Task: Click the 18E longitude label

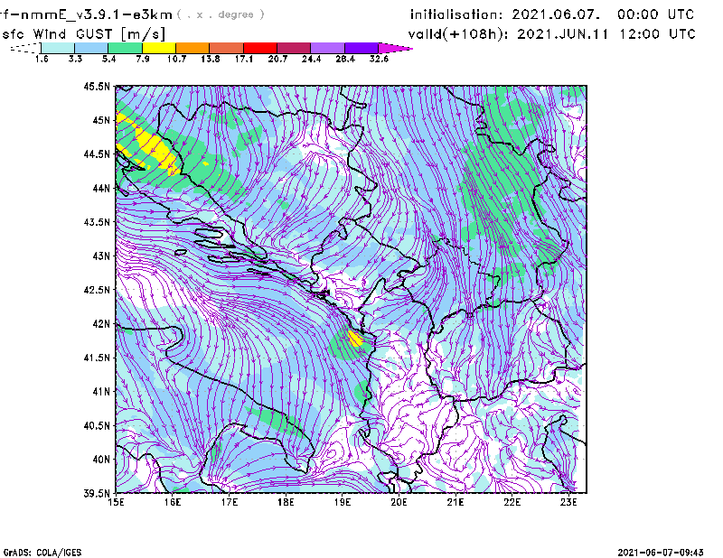Action: point(286,502)
